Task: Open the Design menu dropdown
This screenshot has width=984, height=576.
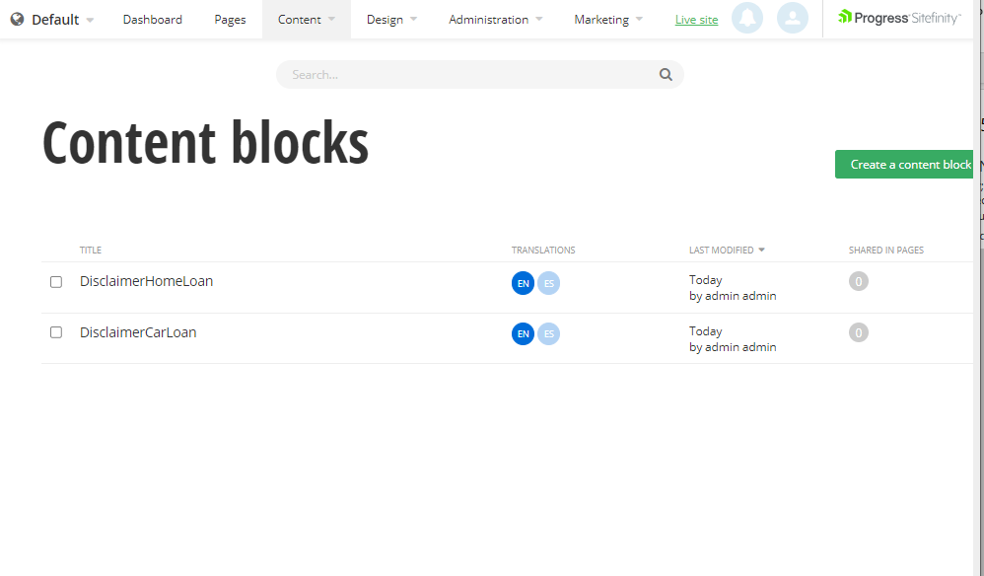Action: [391, 20]
